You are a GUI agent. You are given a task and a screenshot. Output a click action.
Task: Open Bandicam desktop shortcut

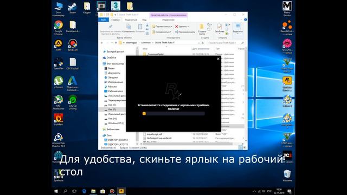73,45
